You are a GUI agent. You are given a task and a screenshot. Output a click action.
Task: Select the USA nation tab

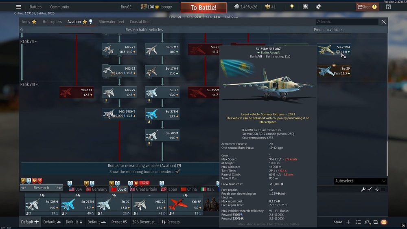point(76,189)
